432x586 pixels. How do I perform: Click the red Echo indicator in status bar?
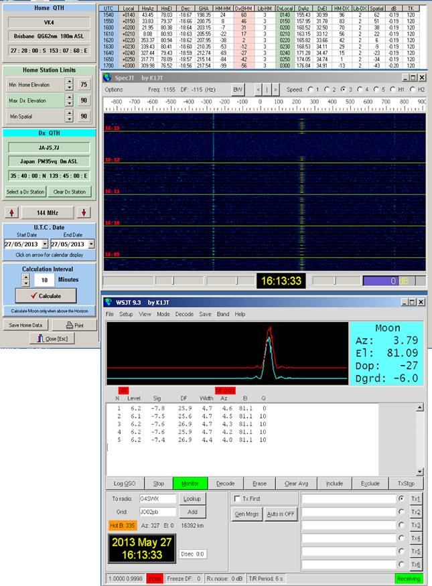(x=154, y=579)
